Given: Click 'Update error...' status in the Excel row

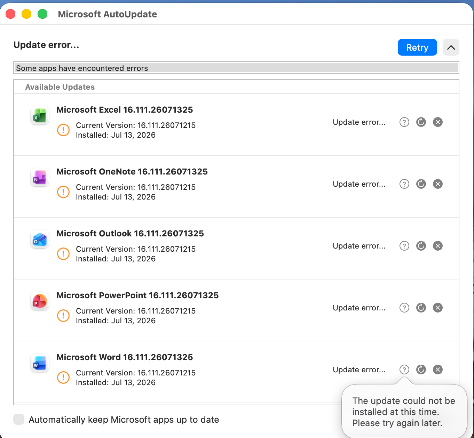Looking at the screenshot, I should tap(359, 122).
